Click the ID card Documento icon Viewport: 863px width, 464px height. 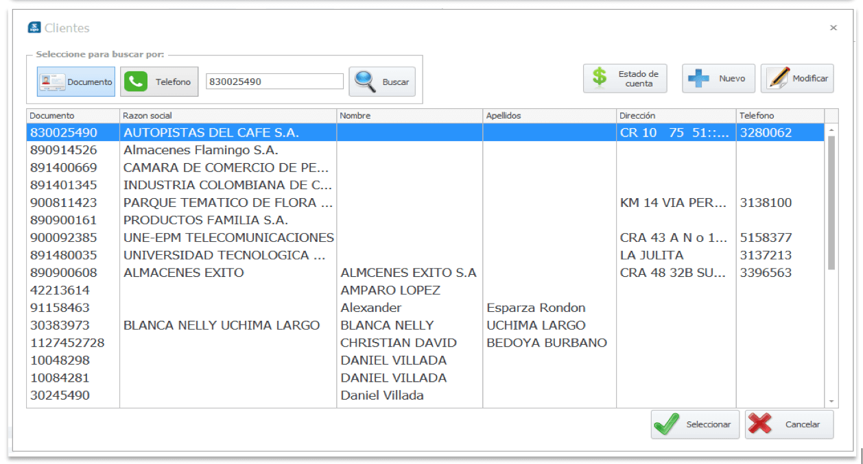(52, 82)
